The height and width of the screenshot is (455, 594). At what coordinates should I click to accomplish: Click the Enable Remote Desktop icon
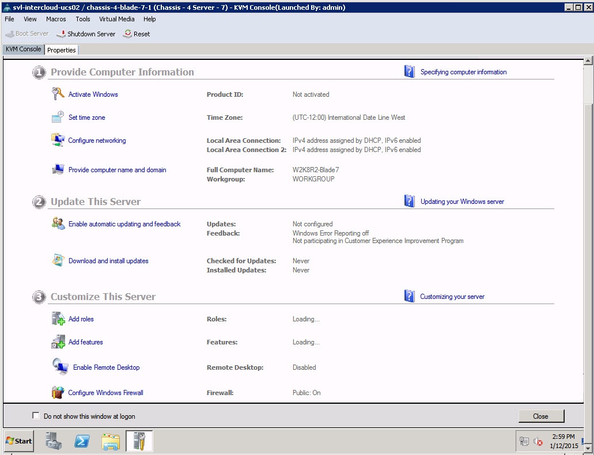pyautogui.click(x=60, y=367)
